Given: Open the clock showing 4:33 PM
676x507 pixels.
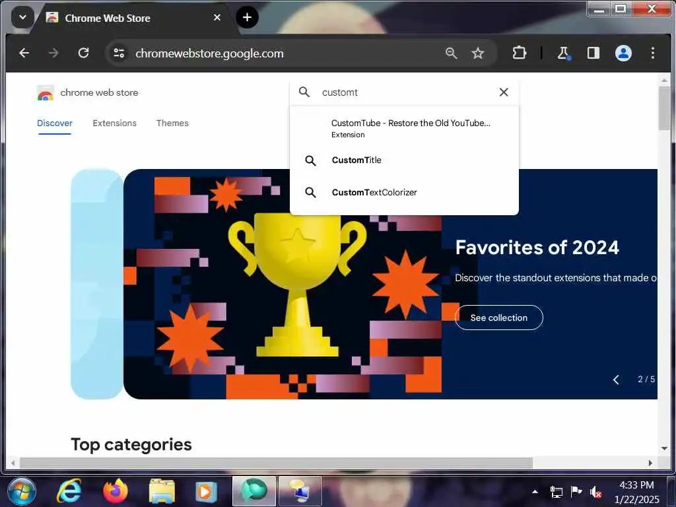Looking at the screenshot, I should point(637,492).
